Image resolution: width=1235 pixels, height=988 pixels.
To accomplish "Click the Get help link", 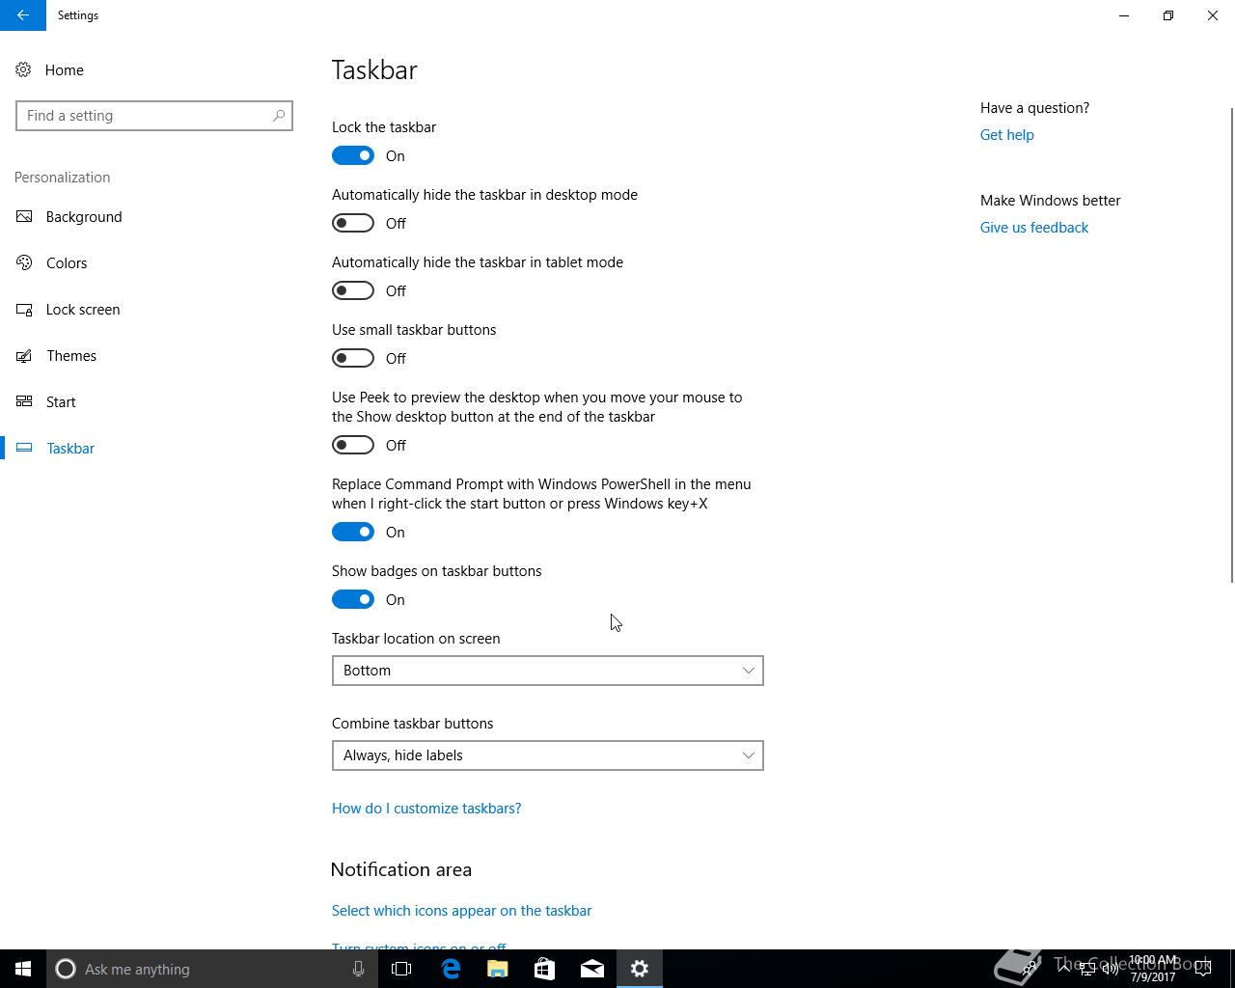I will tap(1007, 135).
